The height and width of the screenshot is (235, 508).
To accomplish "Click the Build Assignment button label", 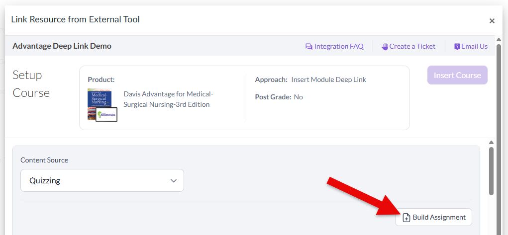I will 439,217.
